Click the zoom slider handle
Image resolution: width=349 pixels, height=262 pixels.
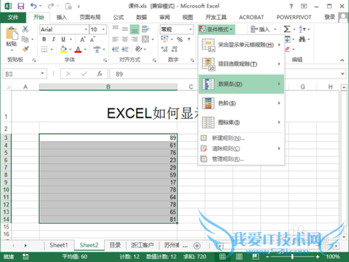click(292, 256)
